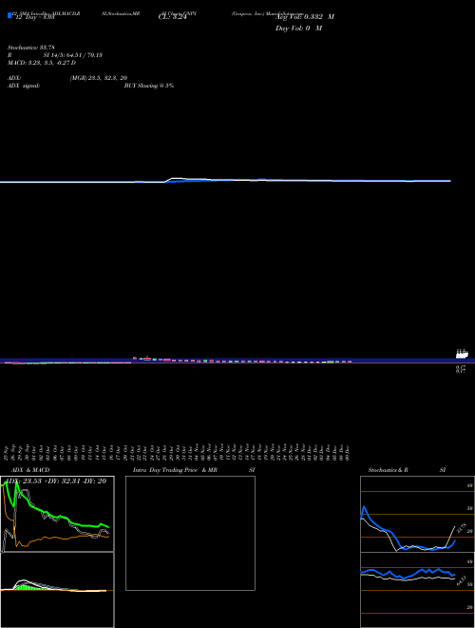Click the price axis labels at right edge
475x628 pixels.
point(462,362)
